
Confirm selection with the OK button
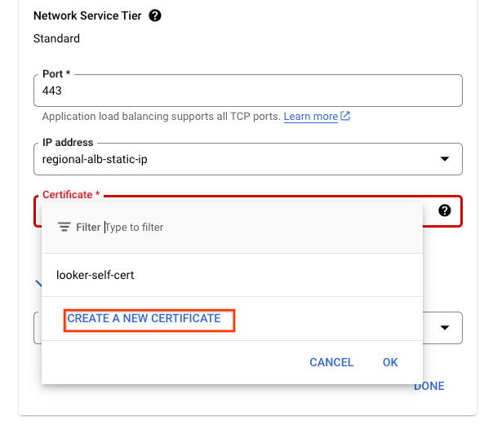click(390, 362)
